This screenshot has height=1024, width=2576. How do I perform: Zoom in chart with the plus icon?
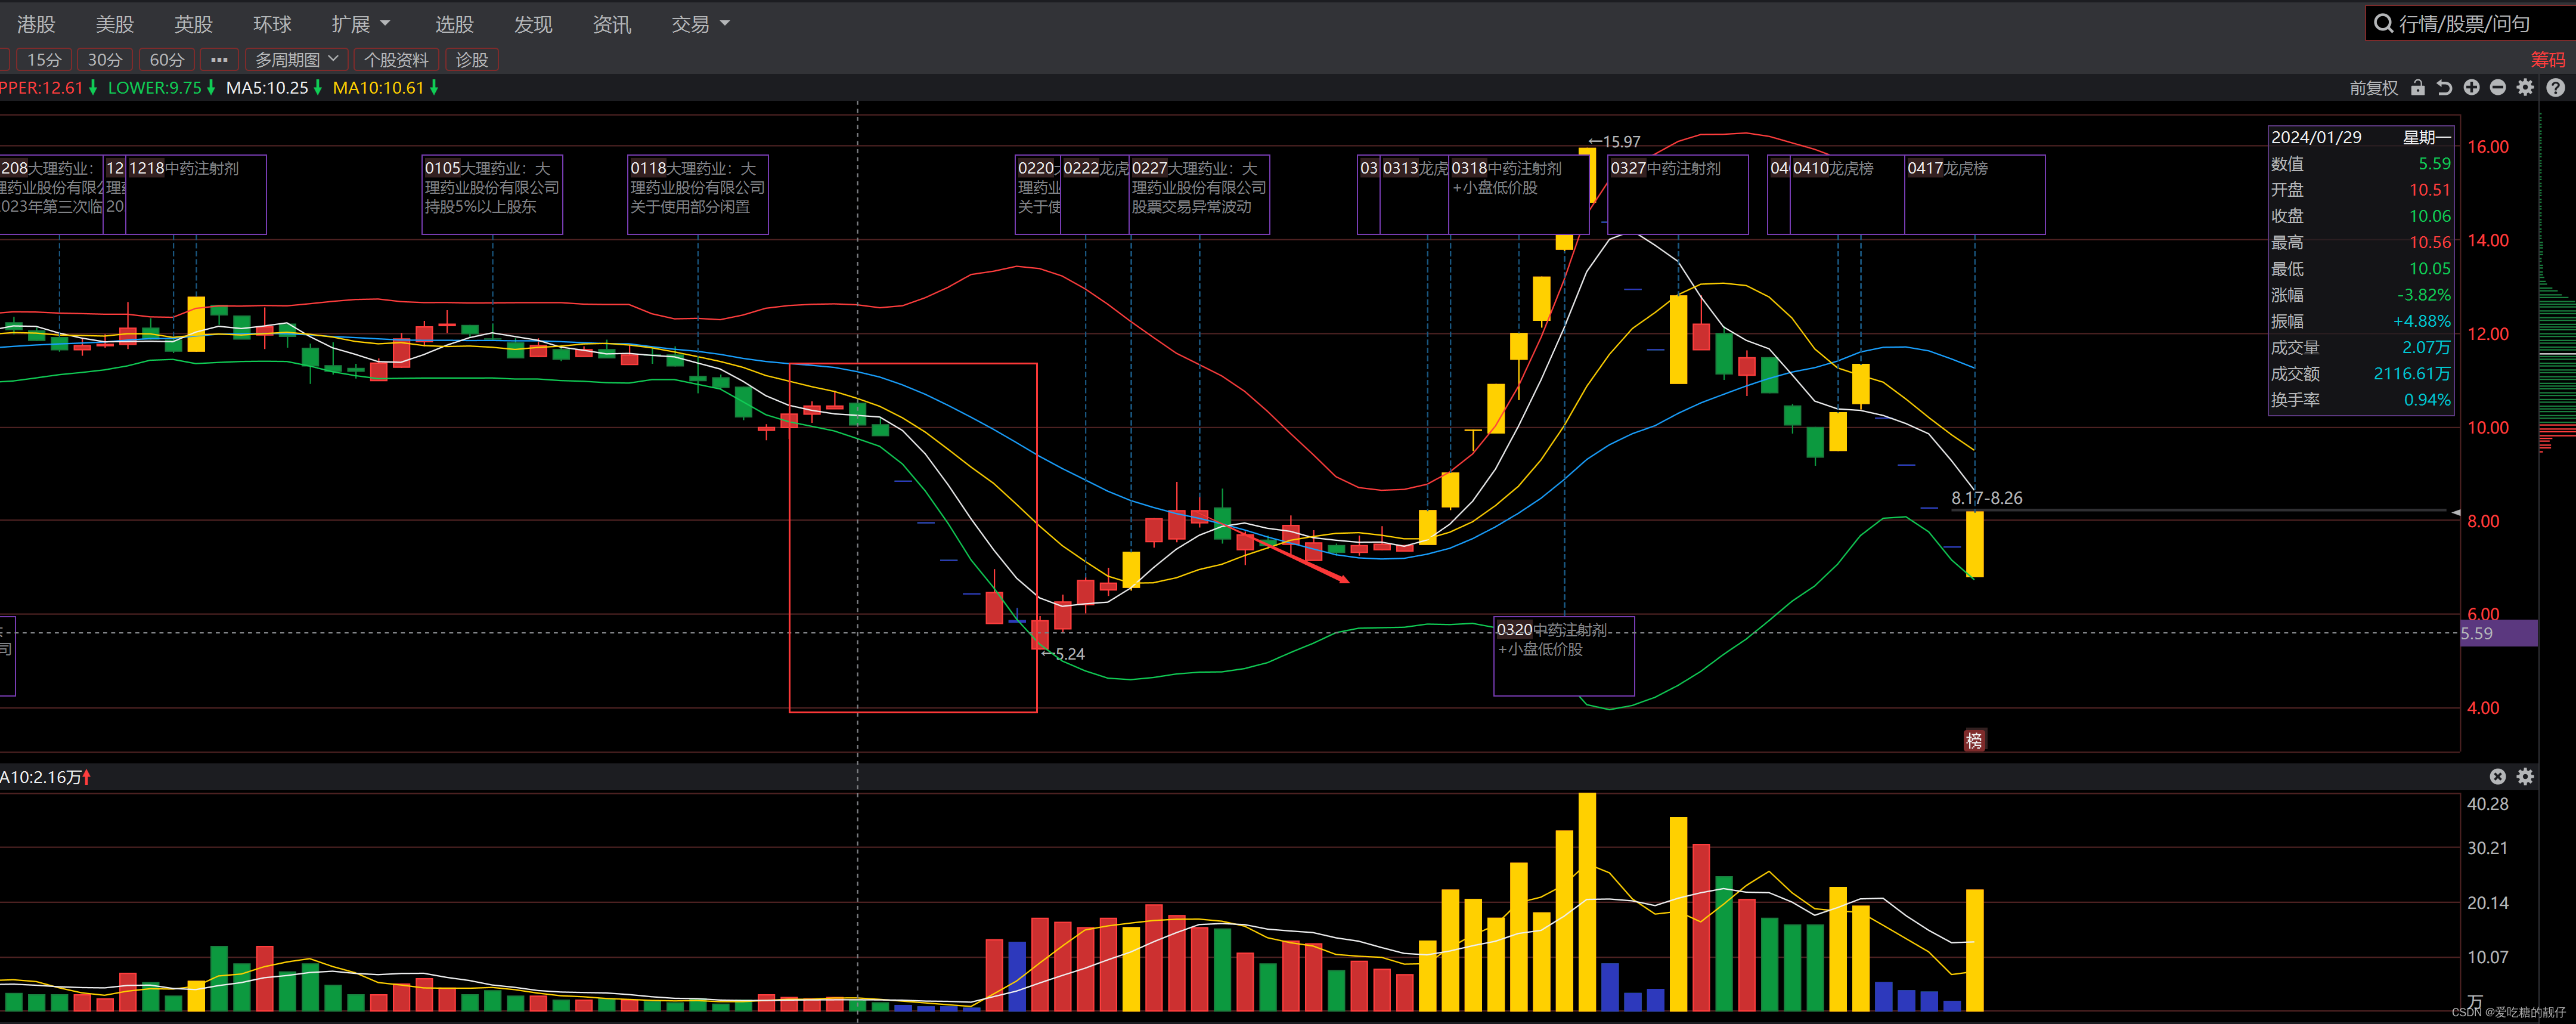2471,88
